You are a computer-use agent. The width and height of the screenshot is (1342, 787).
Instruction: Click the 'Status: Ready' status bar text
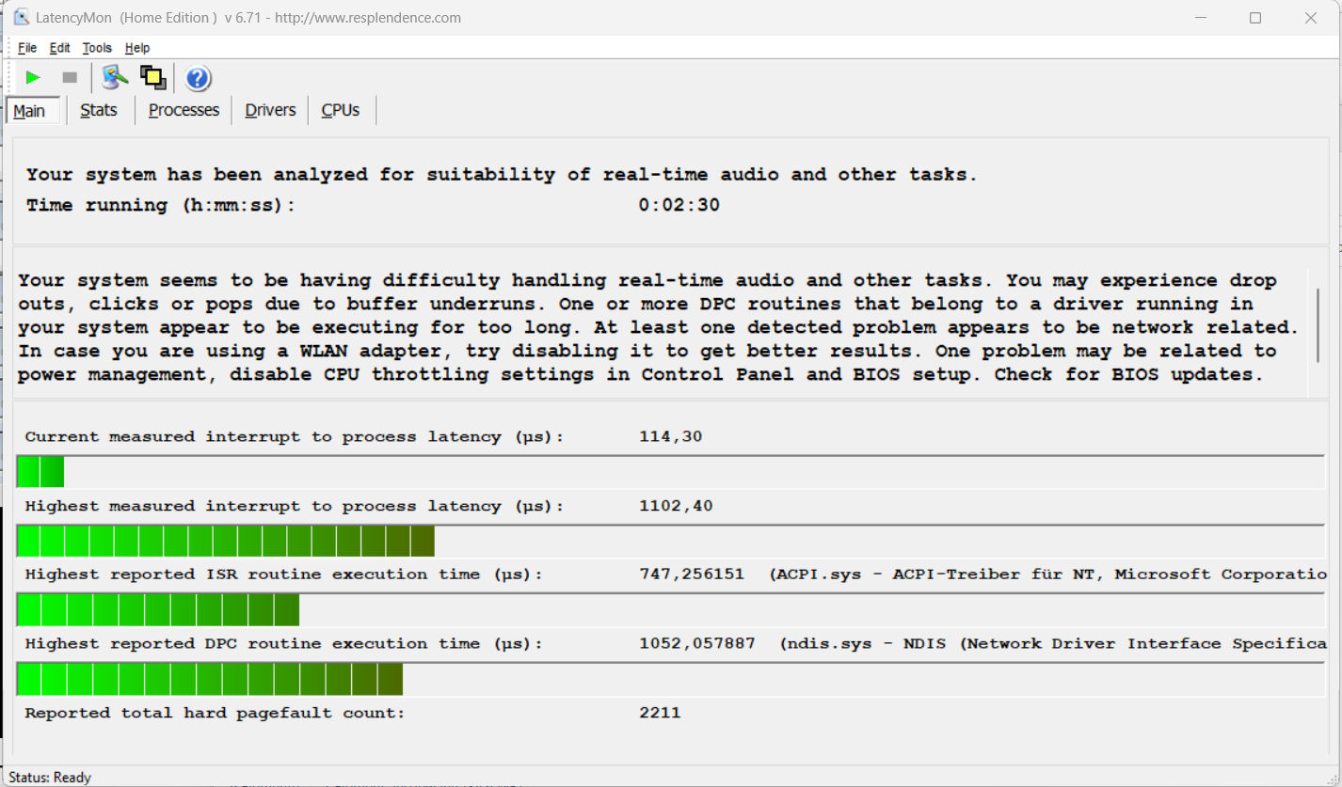(51, 778)
